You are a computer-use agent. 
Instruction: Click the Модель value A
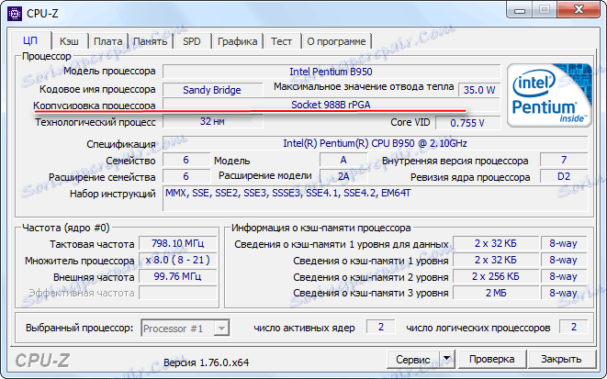(343, 160)
